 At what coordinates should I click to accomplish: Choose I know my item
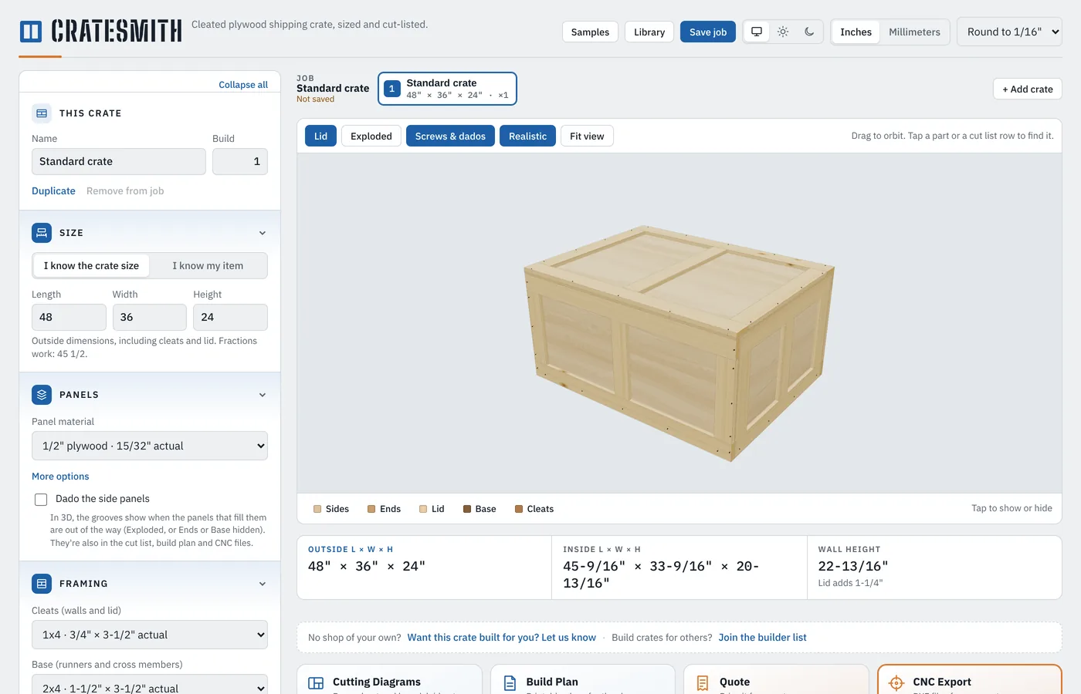(208, 265)
